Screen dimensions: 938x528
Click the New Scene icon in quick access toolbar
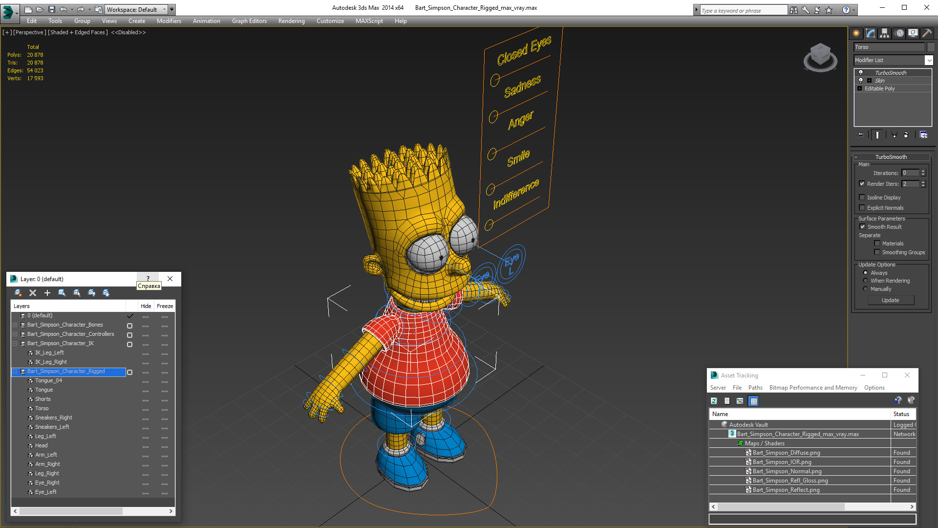[x=28, y=9]
